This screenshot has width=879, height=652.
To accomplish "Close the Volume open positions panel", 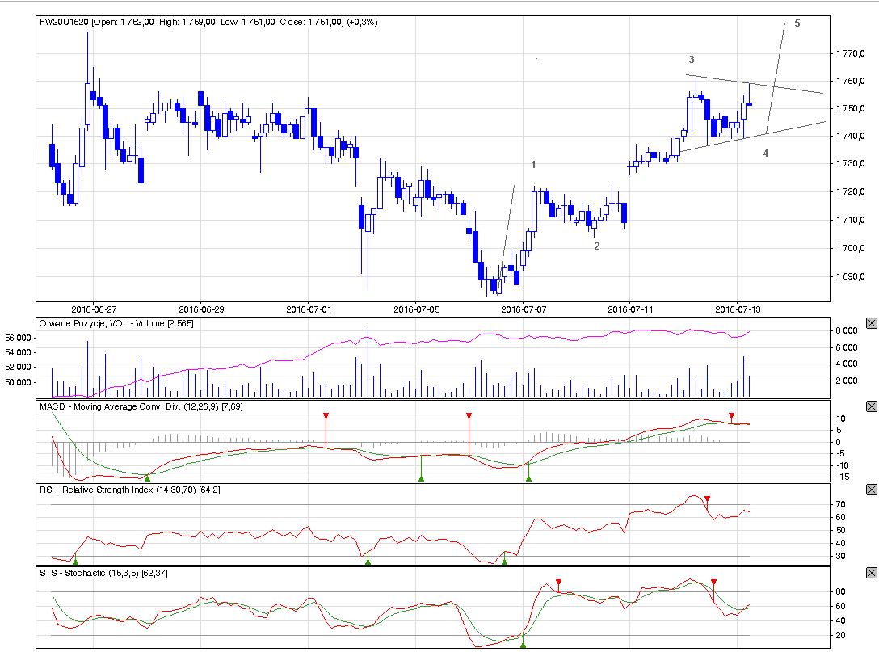I will tap(871, 323).
